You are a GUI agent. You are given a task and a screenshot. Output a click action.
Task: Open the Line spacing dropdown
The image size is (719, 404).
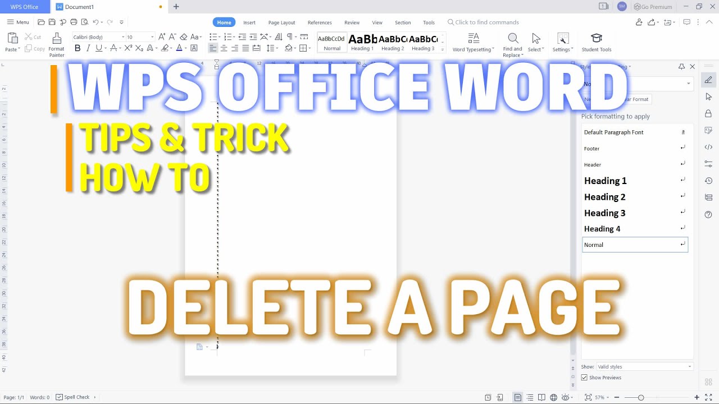pyautogui.click(x=271, y=48)
